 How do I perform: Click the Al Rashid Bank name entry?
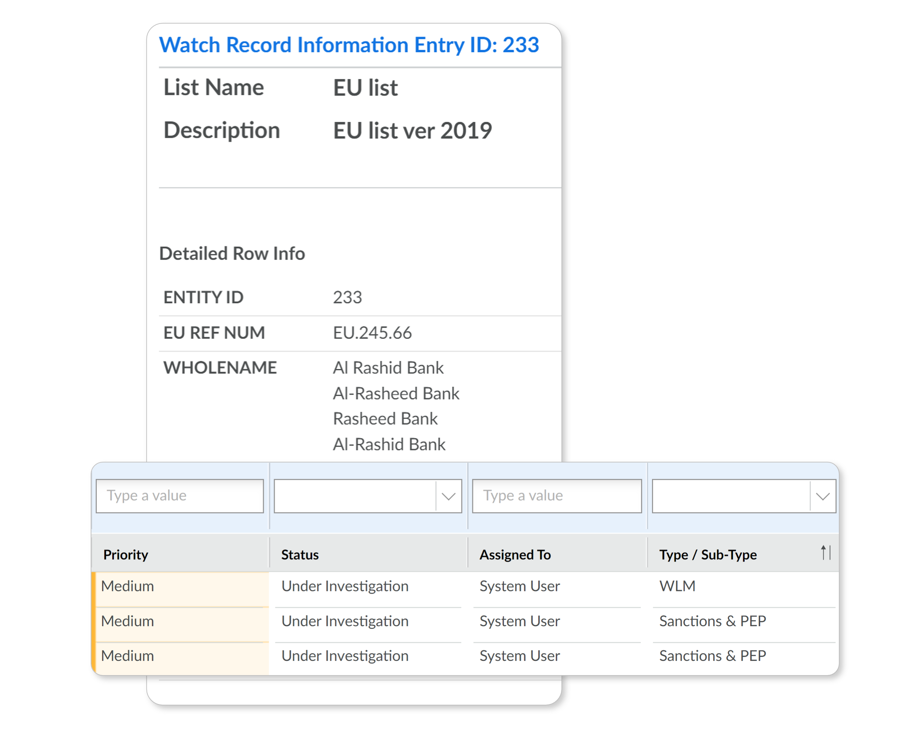388,368
